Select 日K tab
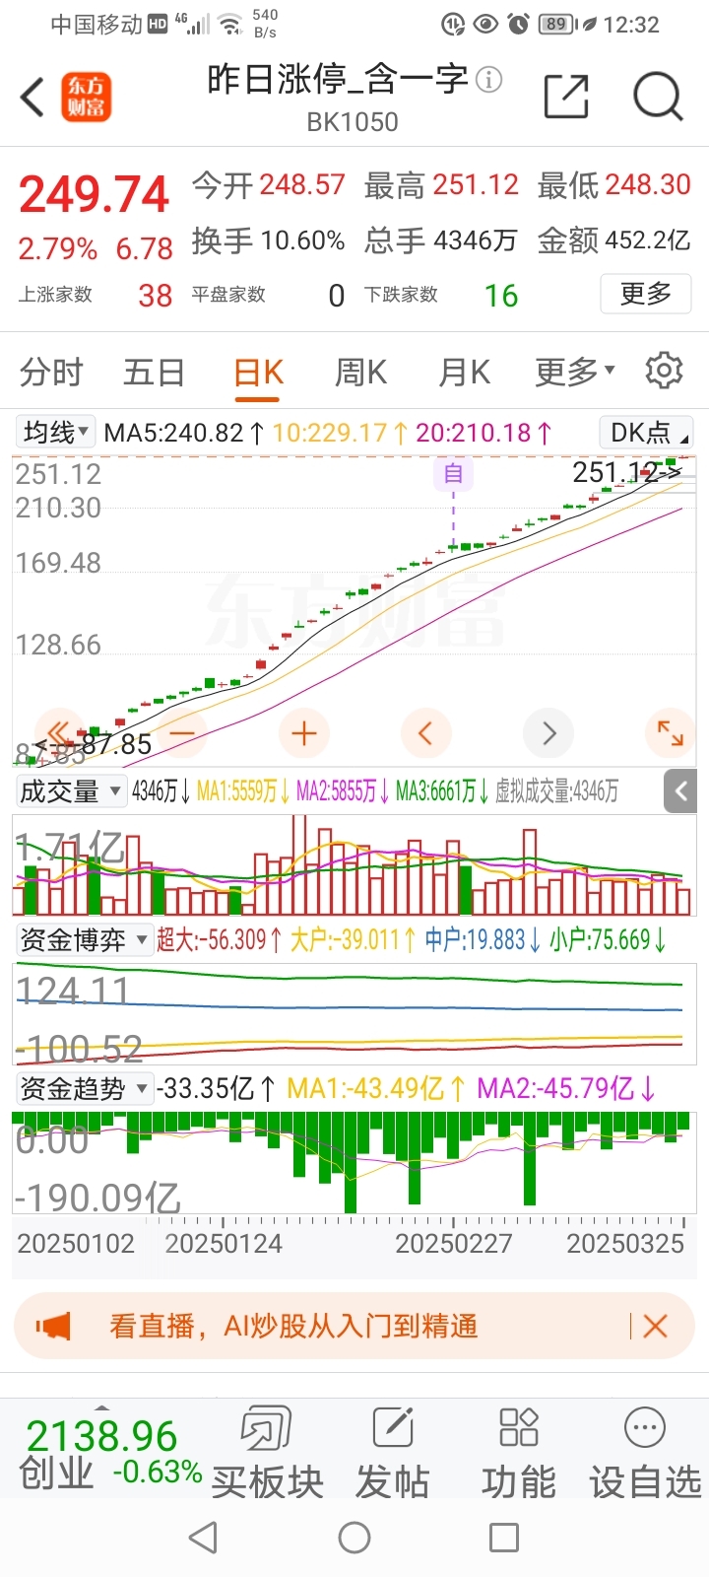 click(258, 373)
